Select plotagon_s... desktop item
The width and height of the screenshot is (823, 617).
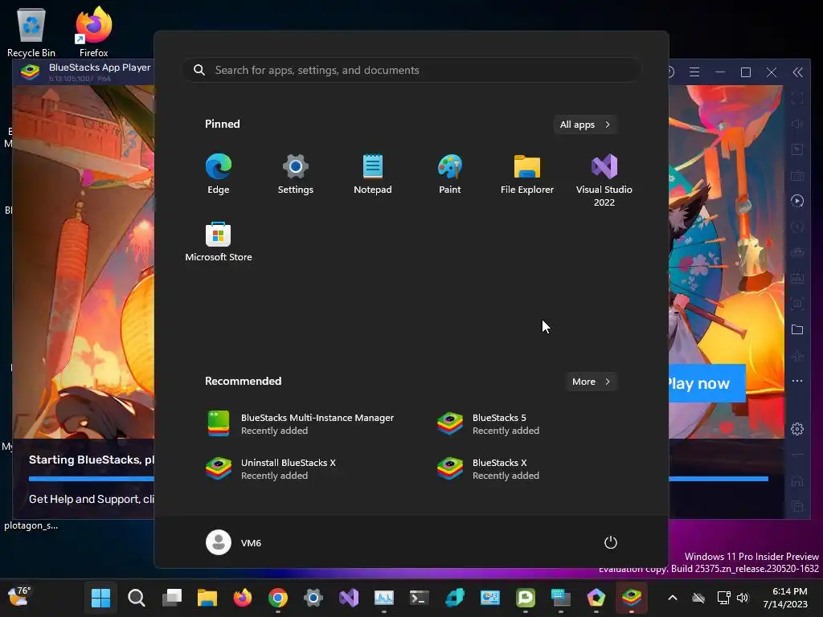[x=31, y=525]
